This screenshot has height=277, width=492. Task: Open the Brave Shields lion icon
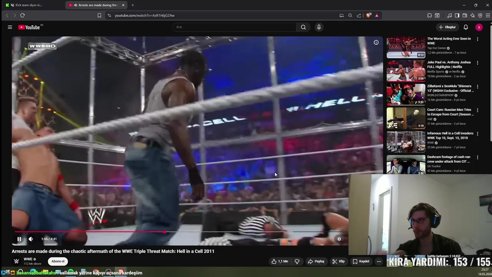click(369, 15)
